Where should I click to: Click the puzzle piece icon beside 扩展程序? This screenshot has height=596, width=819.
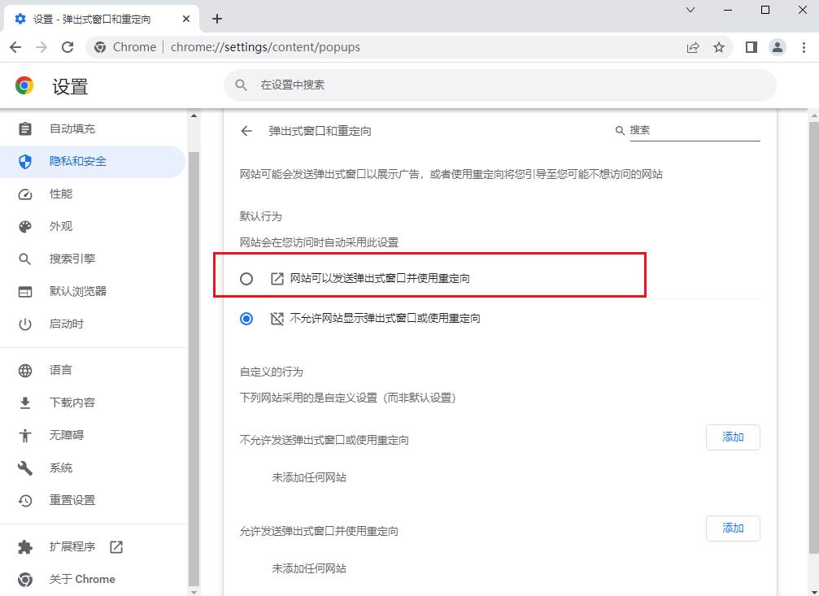25,547
